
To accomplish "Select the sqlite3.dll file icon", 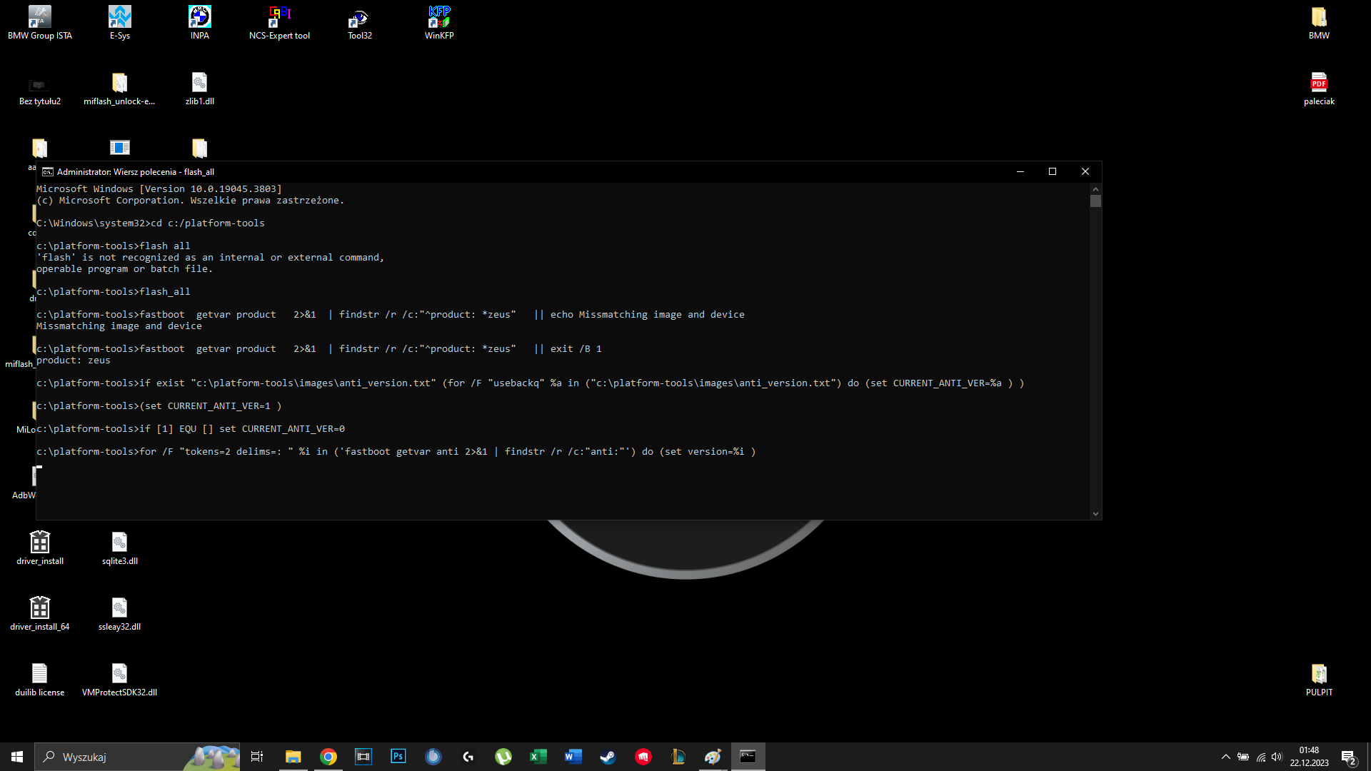I will 119,548.
